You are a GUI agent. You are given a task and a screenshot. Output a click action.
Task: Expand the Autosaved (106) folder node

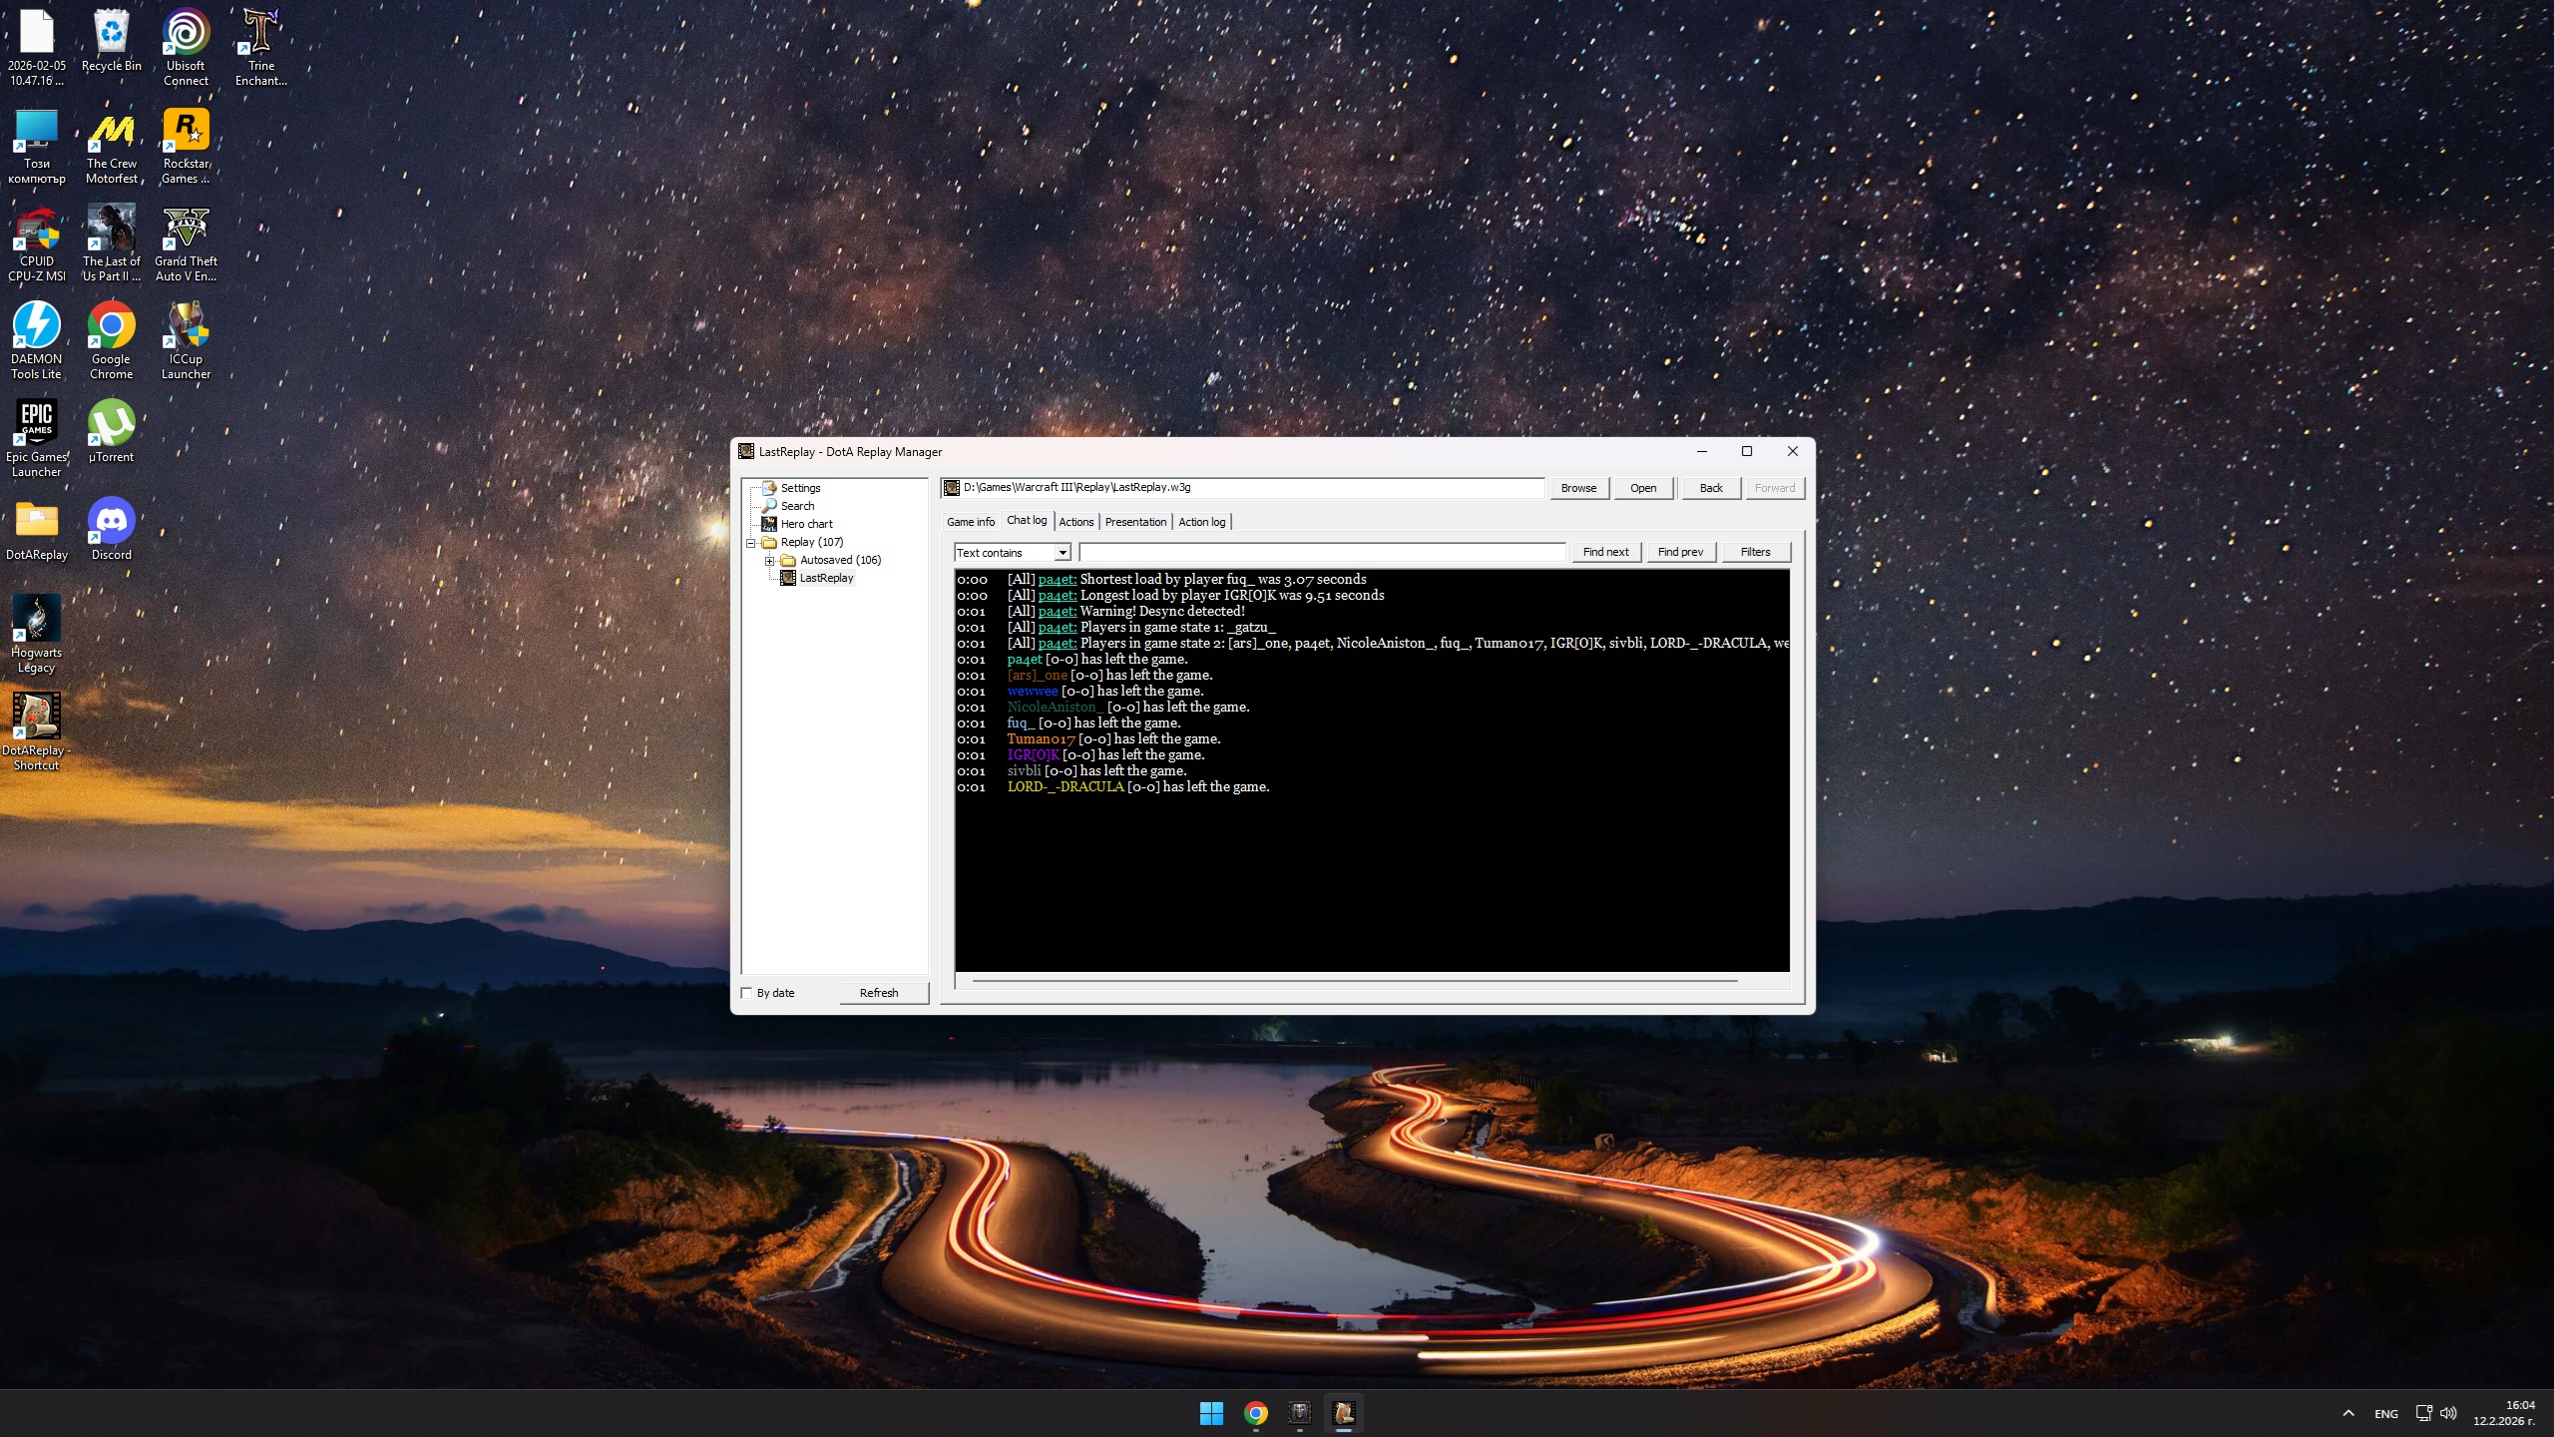770,561
